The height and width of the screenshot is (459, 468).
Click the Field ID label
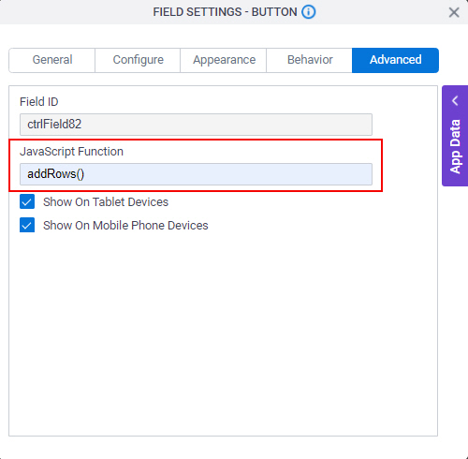pyautogui.click(x=39, y=102)
